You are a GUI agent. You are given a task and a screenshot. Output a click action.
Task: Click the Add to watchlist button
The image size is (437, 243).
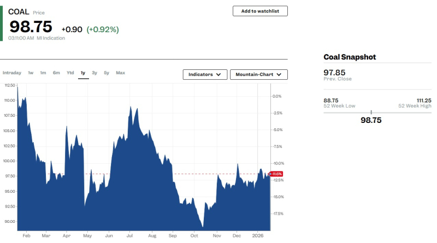coord(260,11)
